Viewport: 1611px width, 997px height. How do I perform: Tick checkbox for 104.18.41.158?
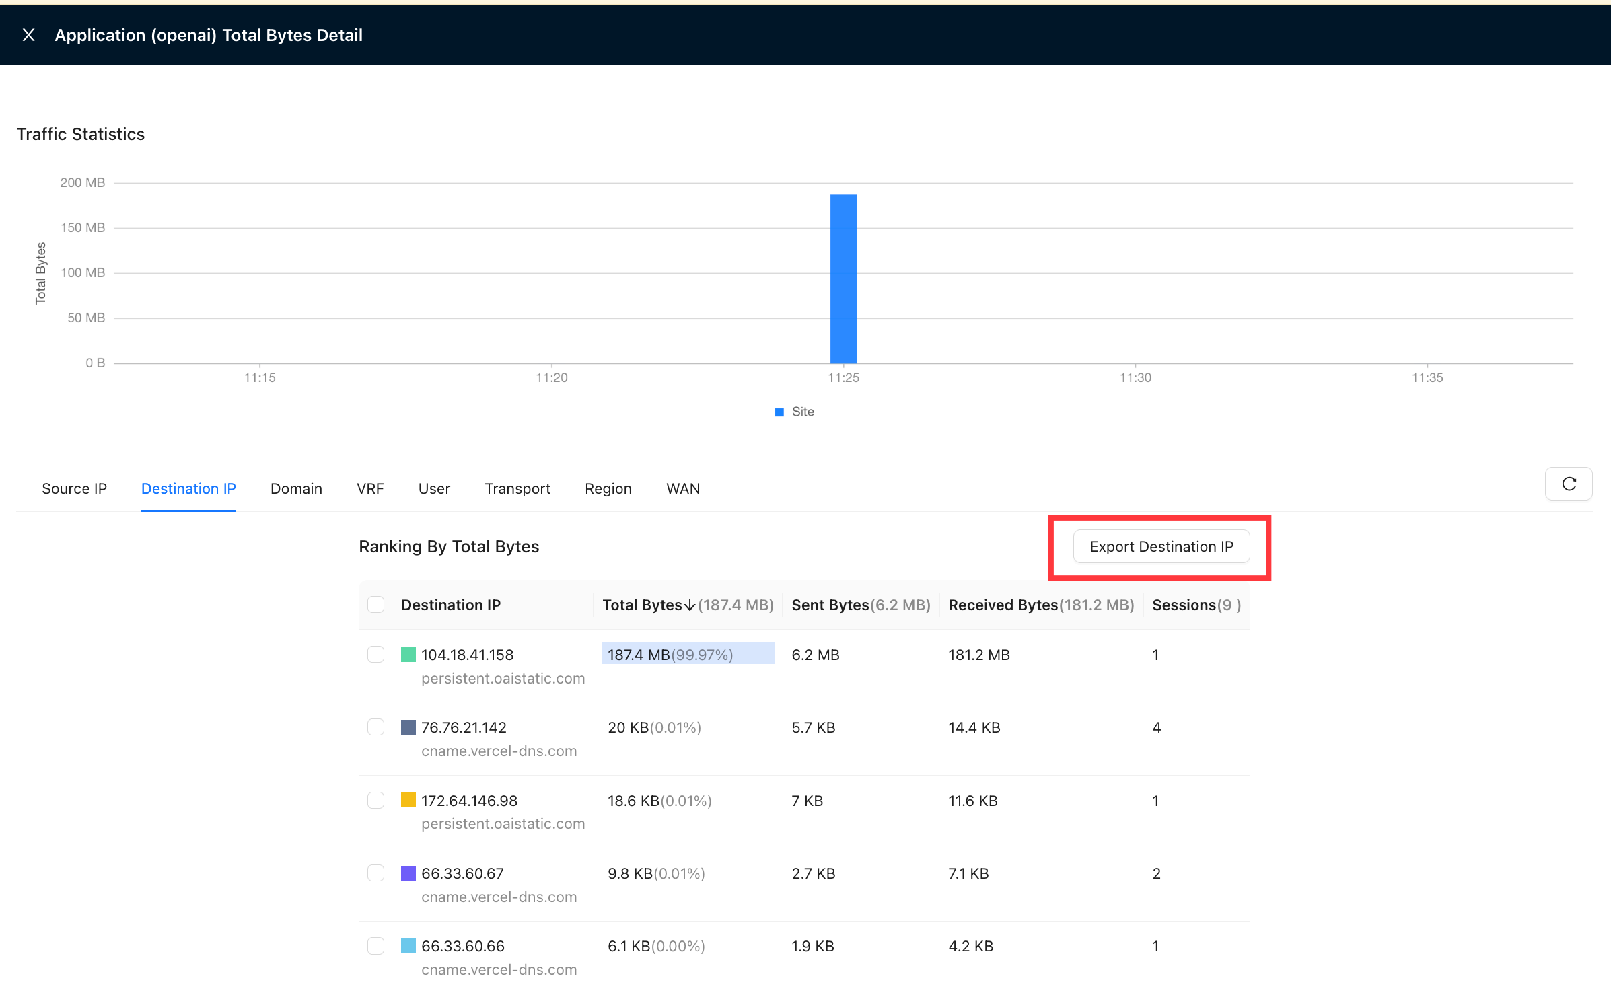[x=376, y=655]
